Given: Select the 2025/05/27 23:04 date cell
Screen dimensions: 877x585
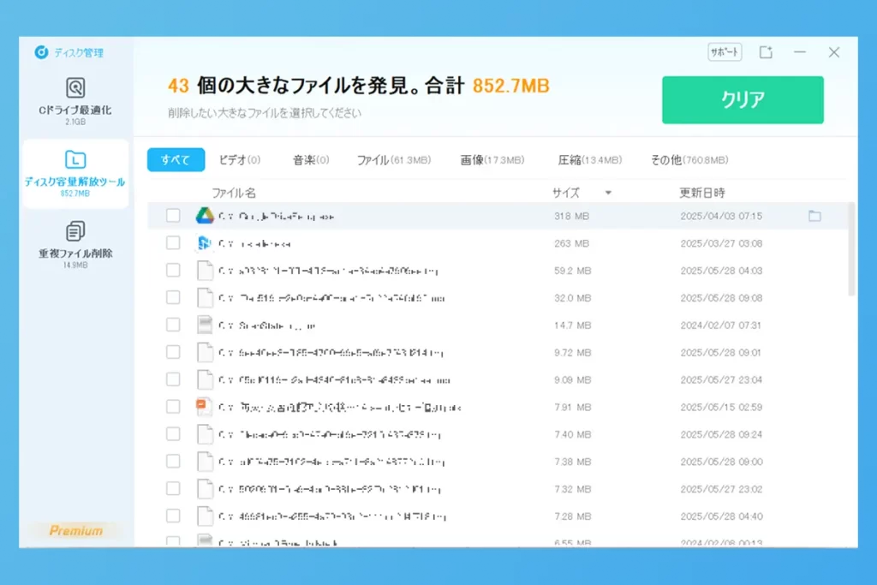Looking at the screenshot, I should (721, 379).
